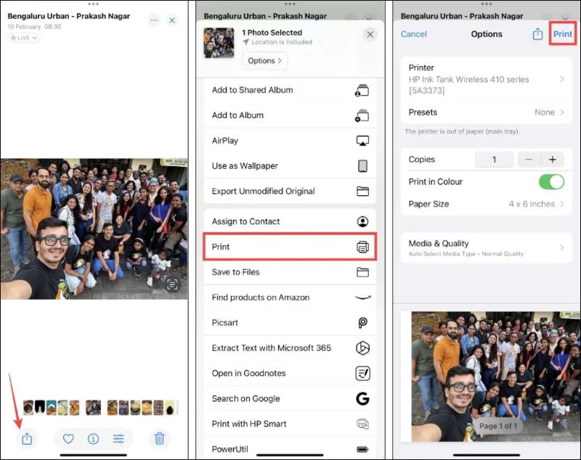Tap the adjustments edit icon
This screenshot has width=581, height=460.
pos(118,439)
